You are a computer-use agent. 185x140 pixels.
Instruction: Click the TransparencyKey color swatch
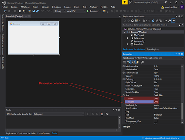(x=156, y=121)
